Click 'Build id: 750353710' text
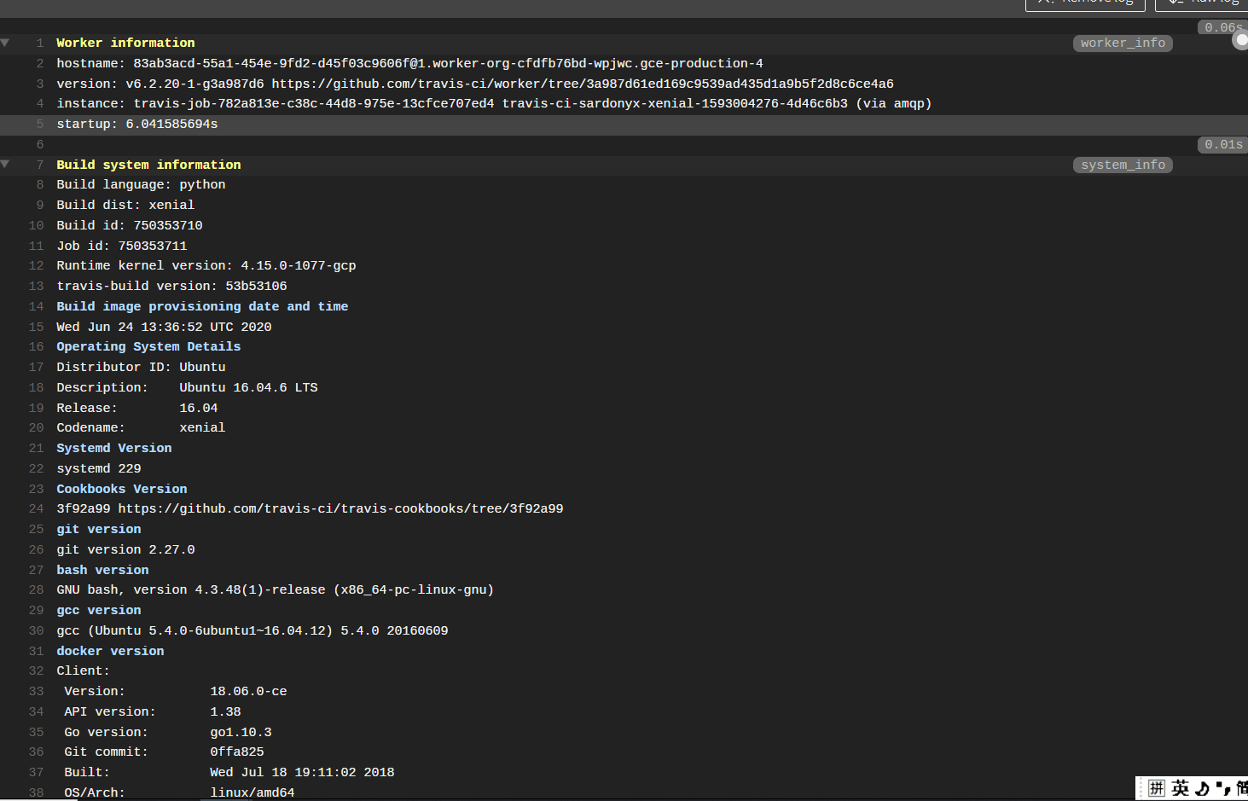Viewport: 1248px width, 801px height. pyautogui.click(x=130, y=226)
